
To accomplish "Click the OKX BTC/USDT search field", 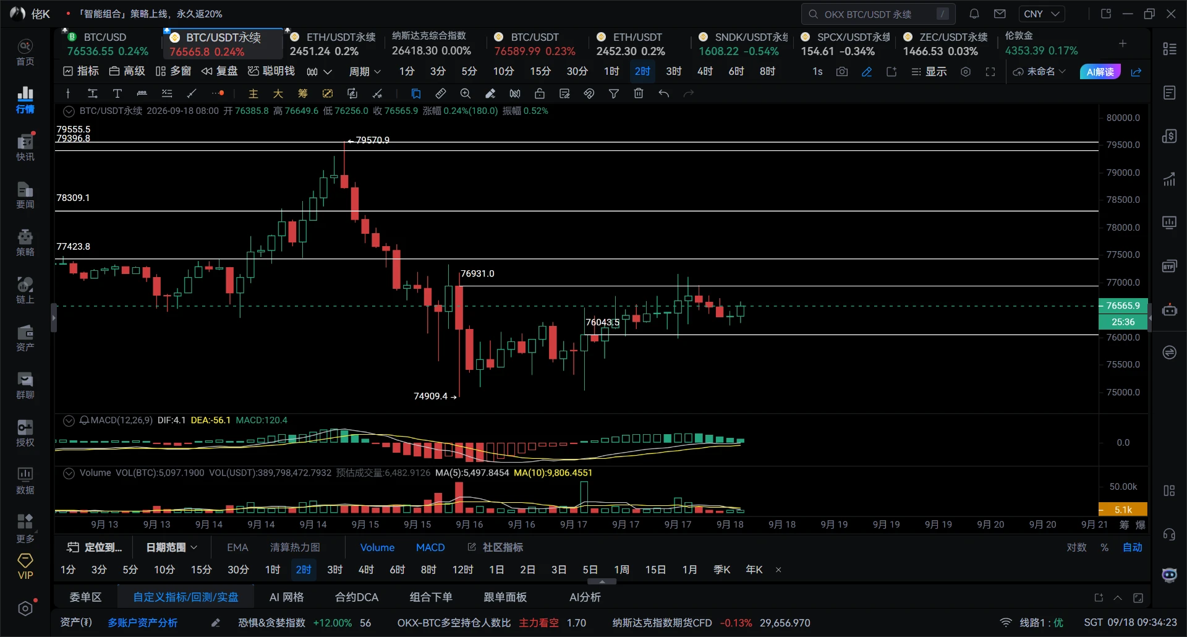I will tap(878, 14).
